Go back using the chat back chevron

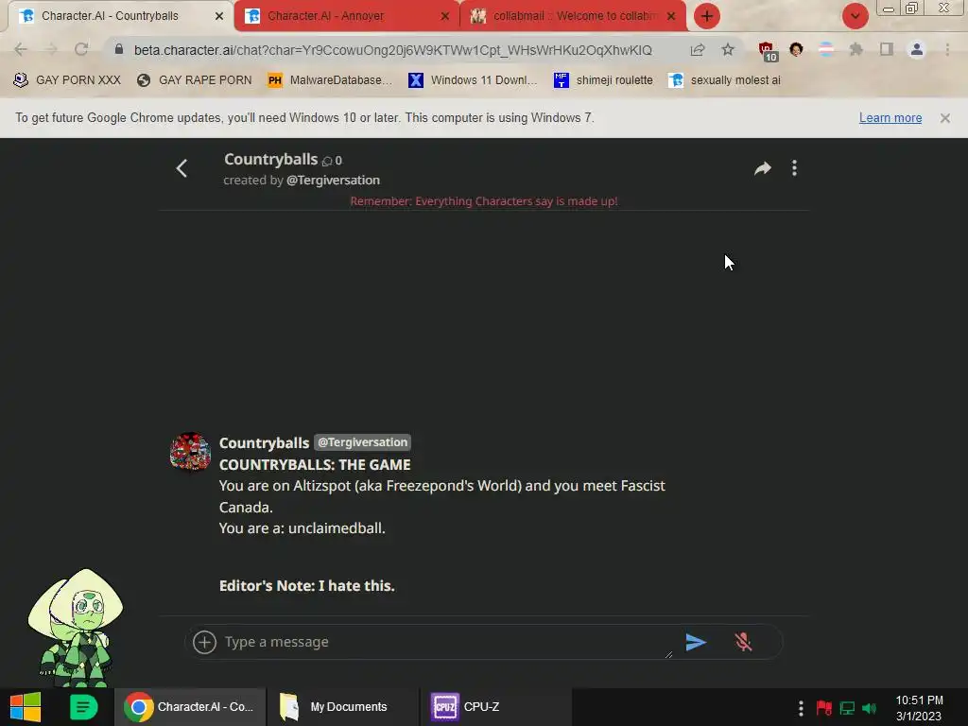click(181, 168)
